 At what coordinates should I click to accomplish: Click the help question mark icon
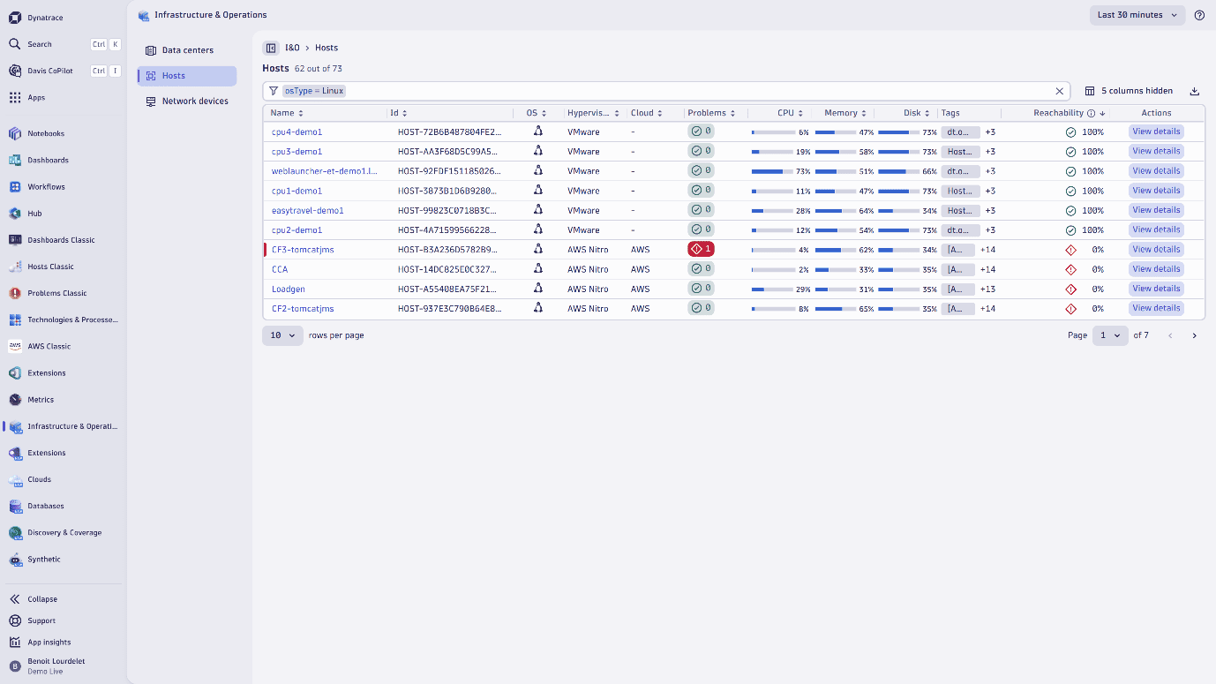tap(1199, 15)
